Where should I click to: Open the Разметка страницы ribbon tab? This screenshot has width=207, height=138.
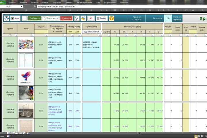coord(40,2)
